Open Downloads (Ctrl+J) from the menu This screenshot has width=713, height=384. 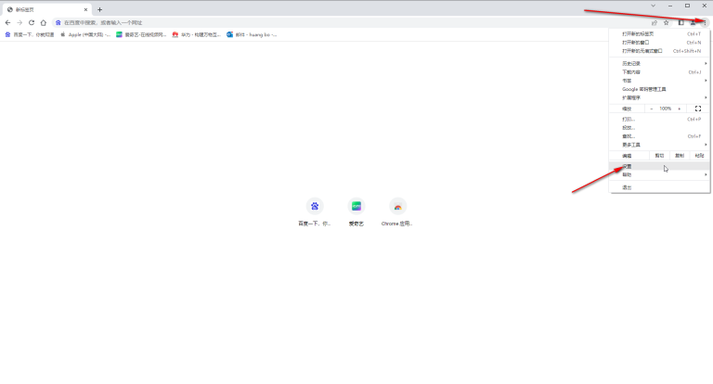659,72
